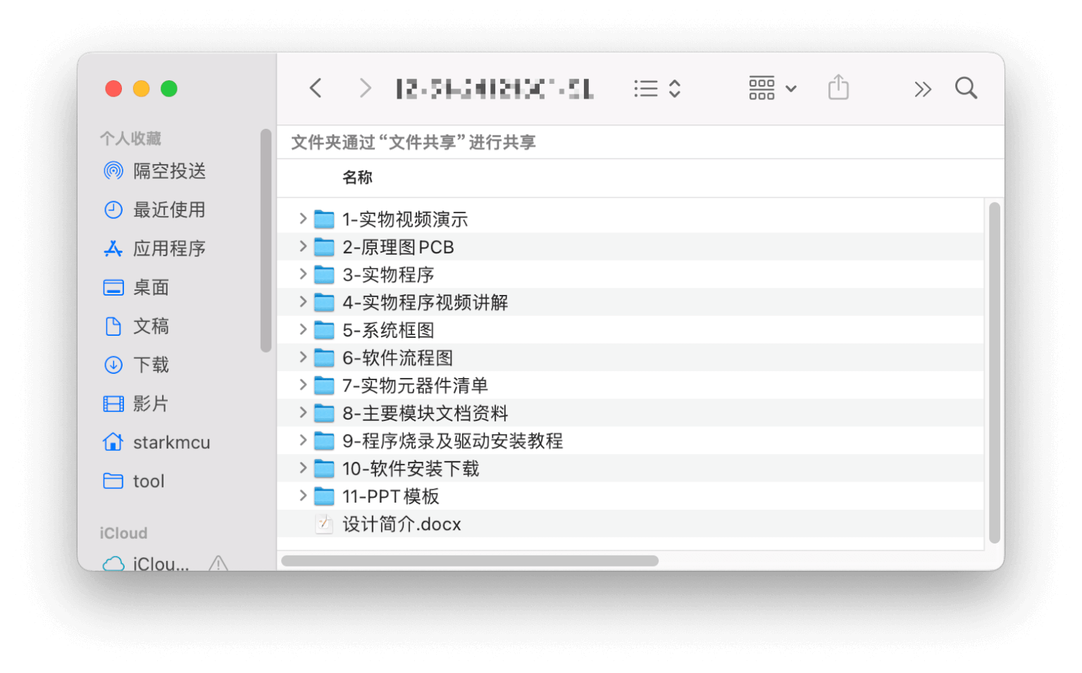Select the row named 11-PPT模板
This screenshot has width=1082, height=673.
tap(630, 496)
